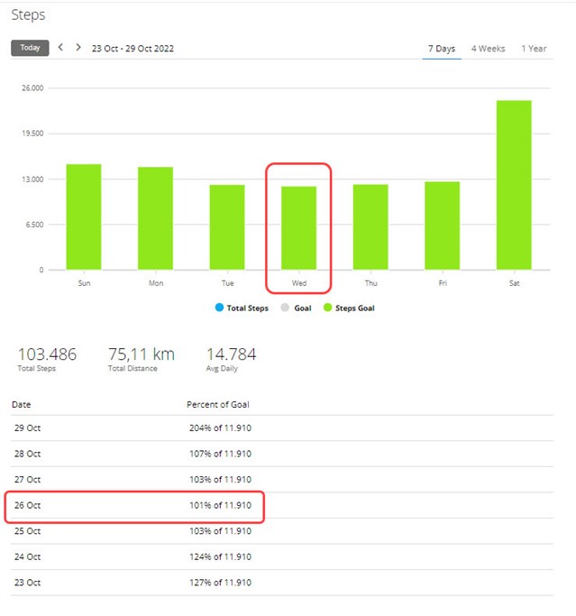Viewport: 576px width, 616px height.
Task: Click the grey Goal legend dot
Action: pos(285,308)
